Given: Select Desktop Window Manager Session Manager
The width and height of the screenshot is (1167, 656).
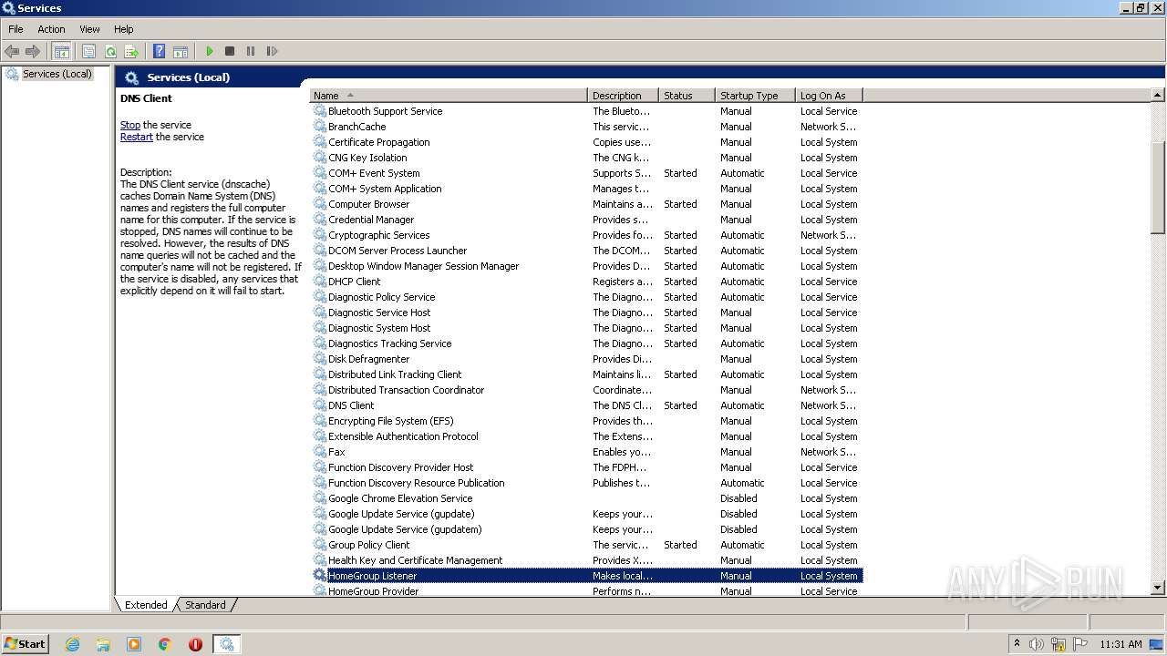Looking at the screenshot, I should click(423, 266).
